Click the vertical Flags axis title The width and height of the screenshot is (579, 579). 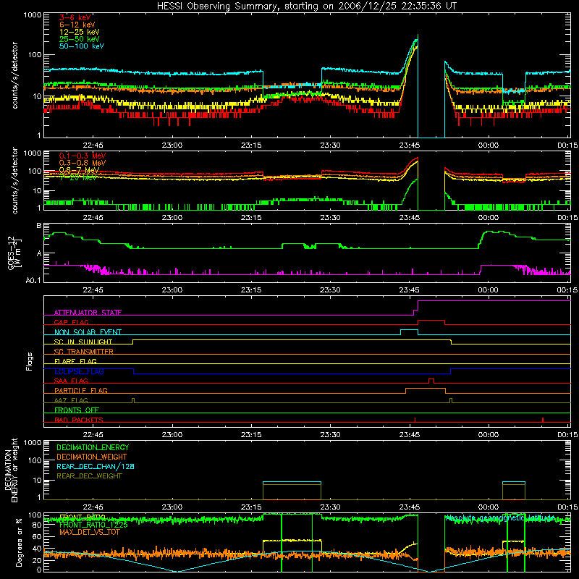pos(30,361)
